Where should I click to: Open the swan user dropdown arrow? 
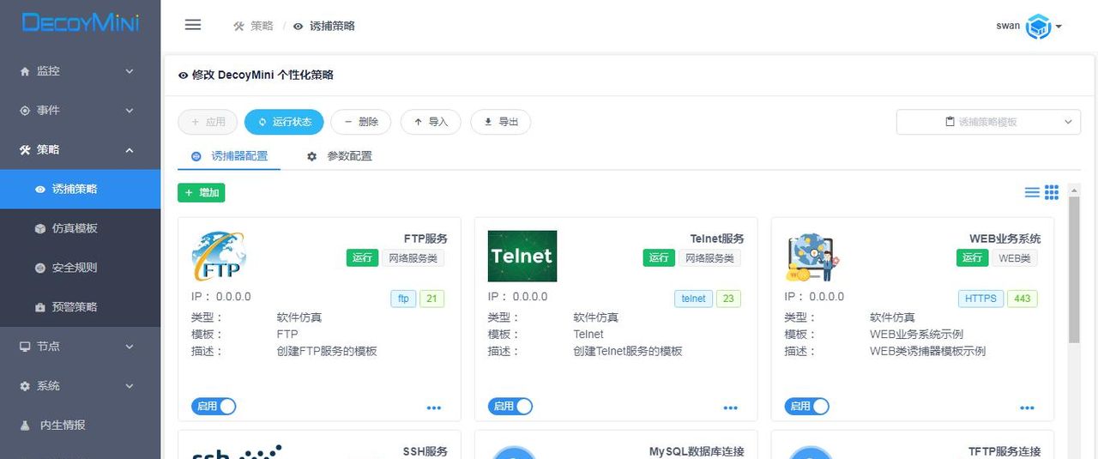pos(1059,27)
